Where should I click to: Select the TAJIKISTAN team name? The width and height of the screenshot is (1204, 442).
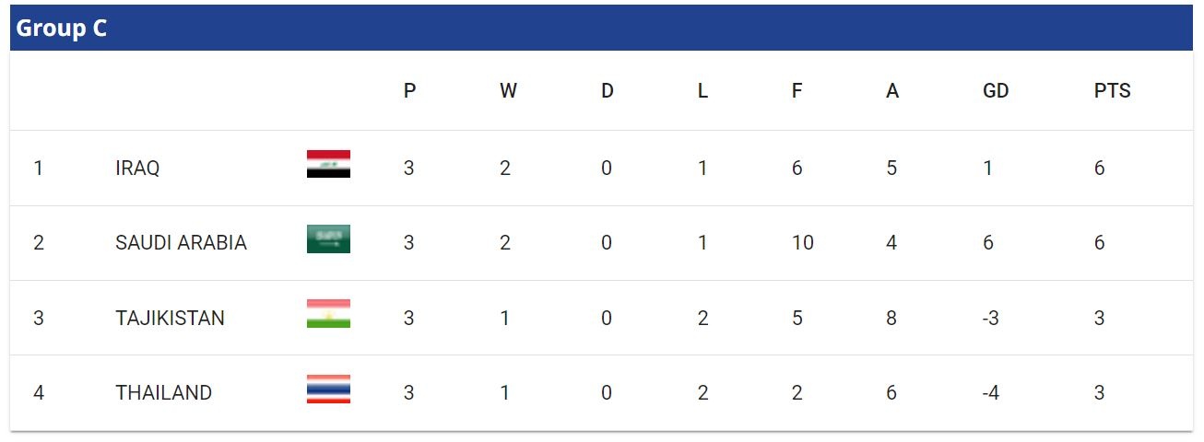pos(170,319)
